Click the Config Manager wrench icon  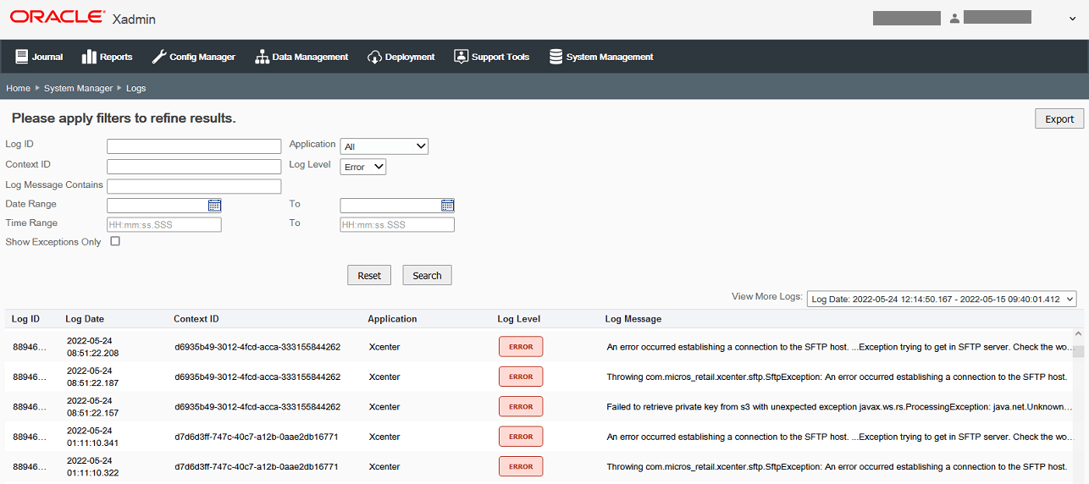159,57
